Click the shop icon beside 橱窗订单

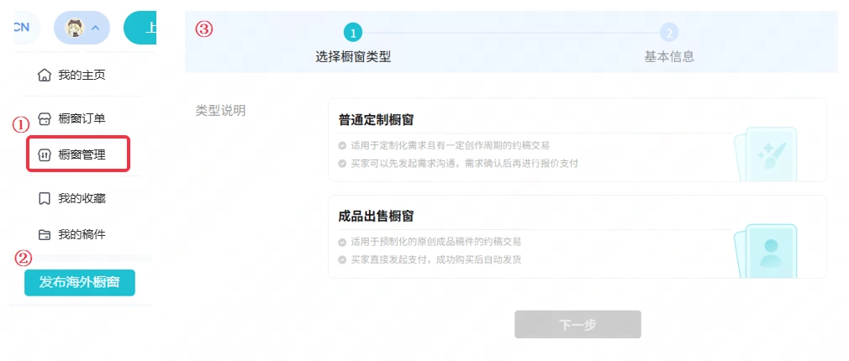coord(45,119)
